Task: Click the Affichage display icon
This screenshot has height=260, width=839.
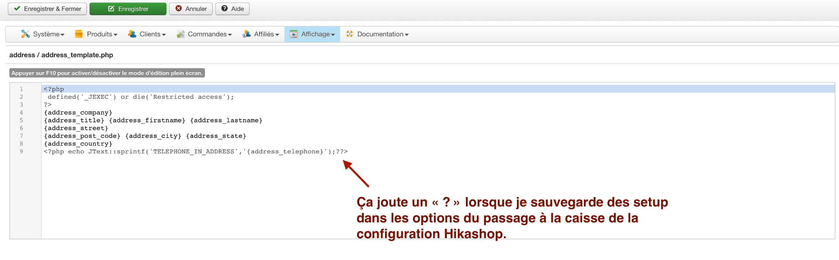Action: point(294,34)
